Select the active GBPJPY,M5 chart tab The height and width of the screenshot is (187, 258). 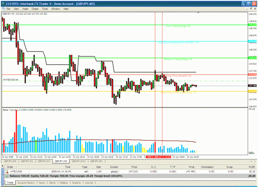tap(61, 161)
